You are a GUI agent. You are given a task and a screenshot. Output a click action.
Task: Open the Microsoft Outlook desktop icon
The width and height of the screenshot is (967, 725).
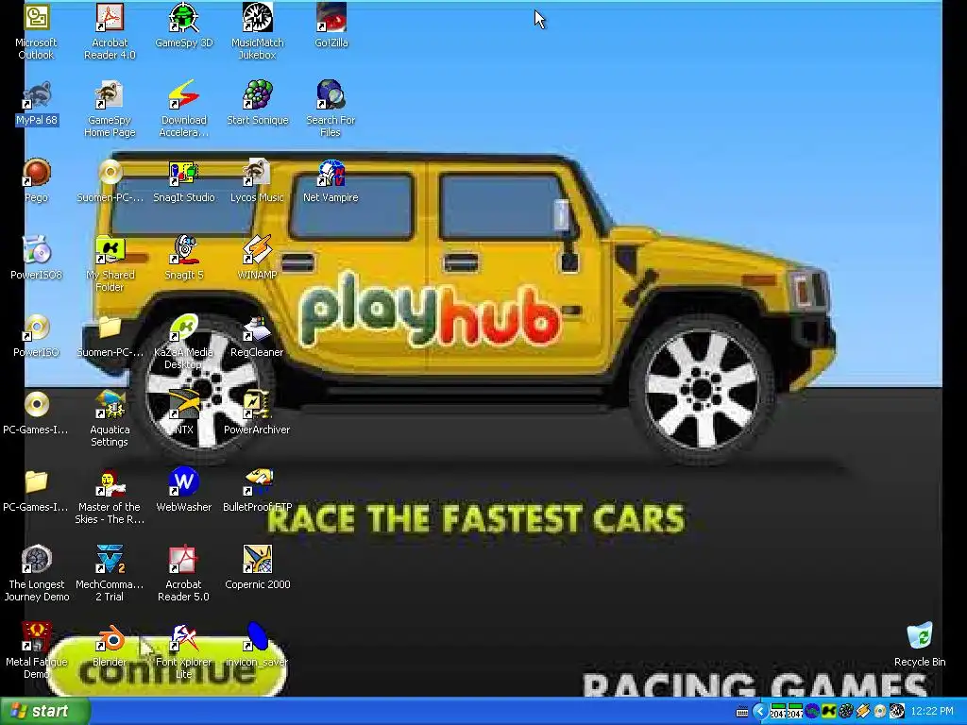[x=37, y=31]
